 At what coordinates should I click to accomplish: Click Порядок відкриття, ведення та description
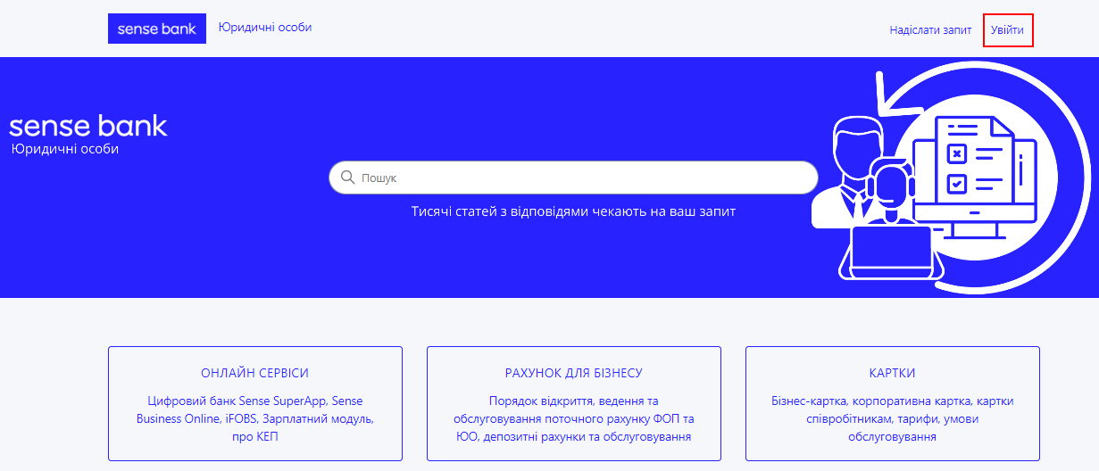[574, 419]
